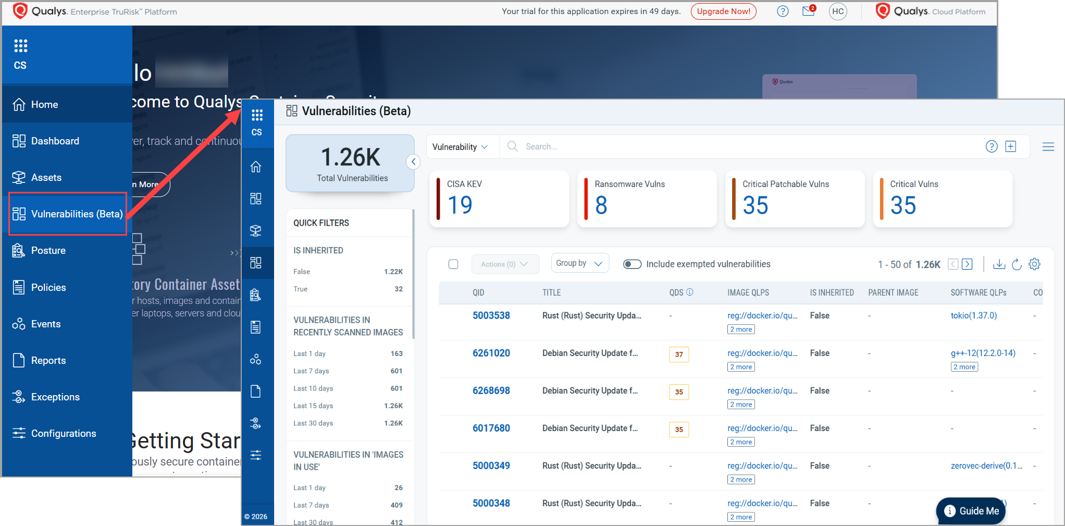1065x526 pixels.
Task: Click the refresh icon above the table
Action: [x=1017, y=264]
